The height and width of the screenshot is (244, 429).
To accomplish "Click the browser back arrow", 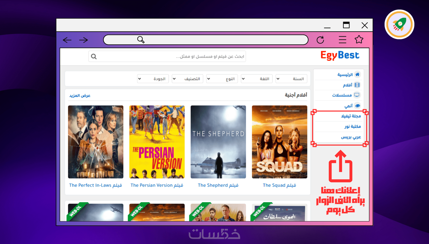I will (x=67, y=40).
